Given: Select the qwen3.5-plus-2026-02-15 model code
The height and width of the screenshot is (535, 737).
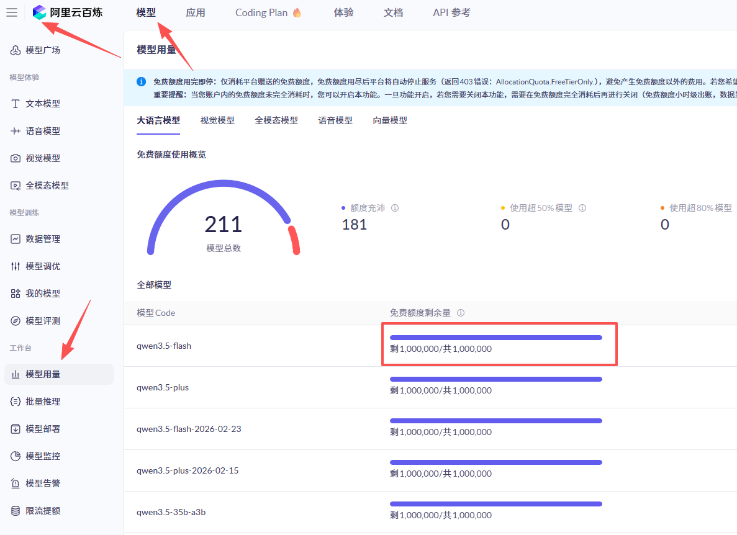Looking at the screenshot, I should [188, 470].
